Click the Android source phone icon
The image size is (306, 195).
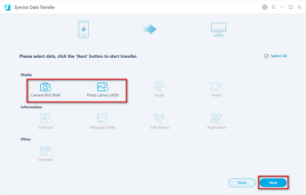pos(83,29)
